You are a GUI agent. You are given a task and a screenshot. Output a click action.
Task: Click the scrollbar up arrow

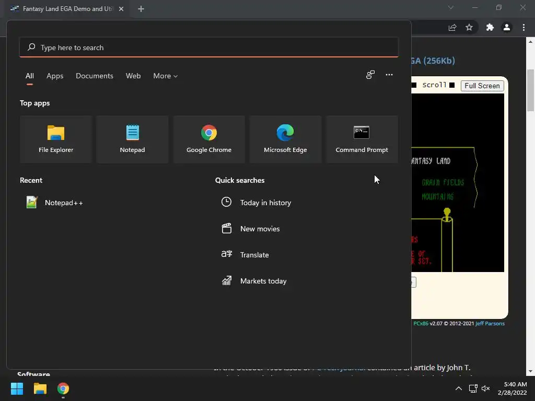point(530,42)
